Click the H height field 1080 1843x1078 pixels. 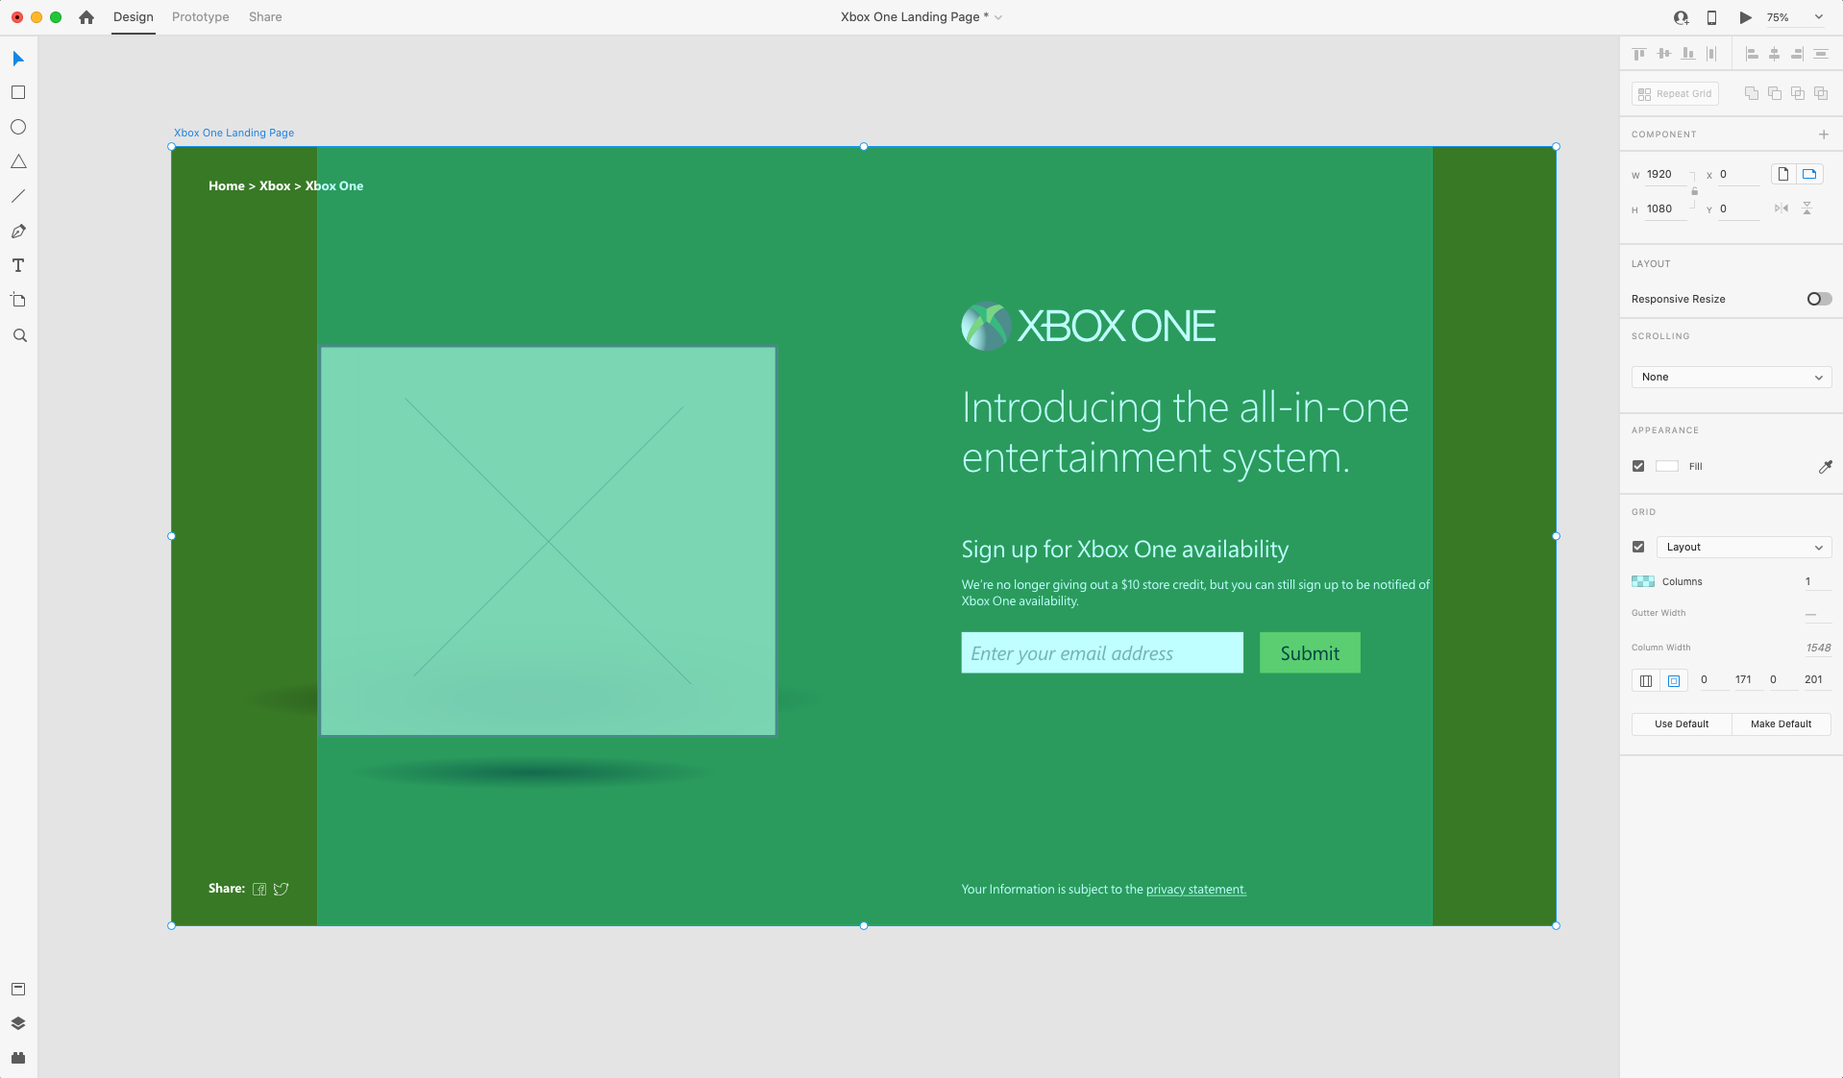coord(1666,209)
